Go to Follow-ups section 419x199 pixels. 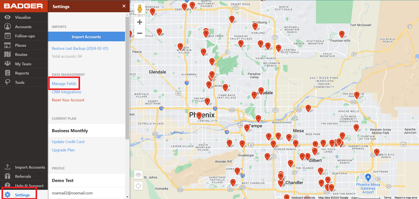click(x=24, y=36)
